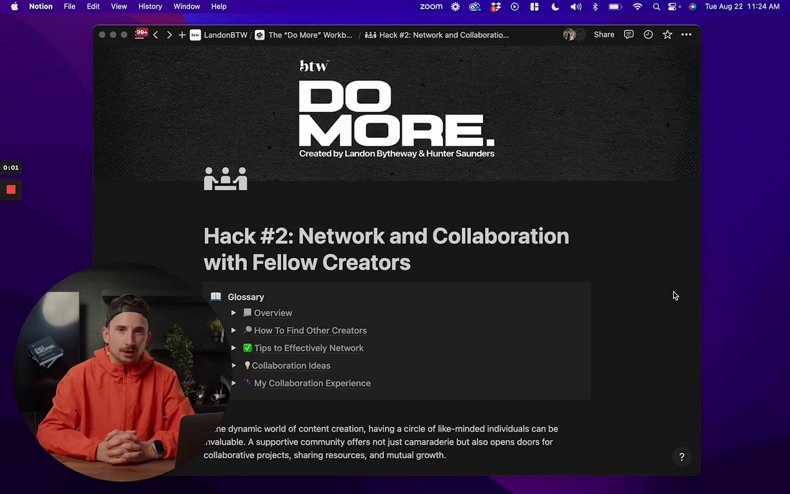Click the open book Glossary icon
Viewport: 790px width, 494px height.
tap(215, 296)
